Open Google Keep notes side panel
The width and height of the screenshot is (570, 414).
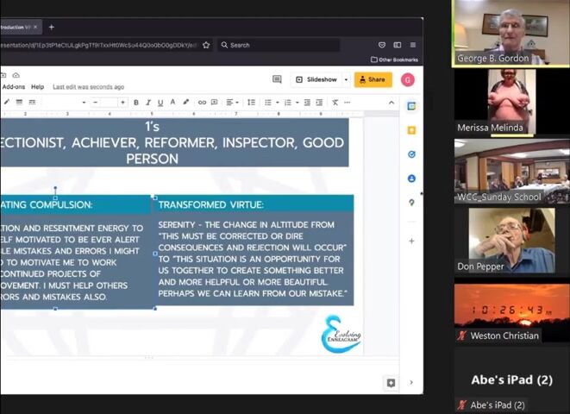point(412,130)
